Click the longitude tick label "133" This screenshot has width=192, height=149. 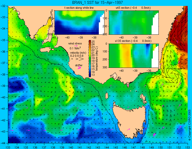pyautogui.click(x=8, y=147)
